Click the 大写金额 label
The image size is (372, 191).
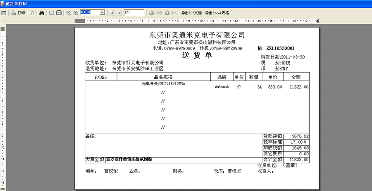95,160
